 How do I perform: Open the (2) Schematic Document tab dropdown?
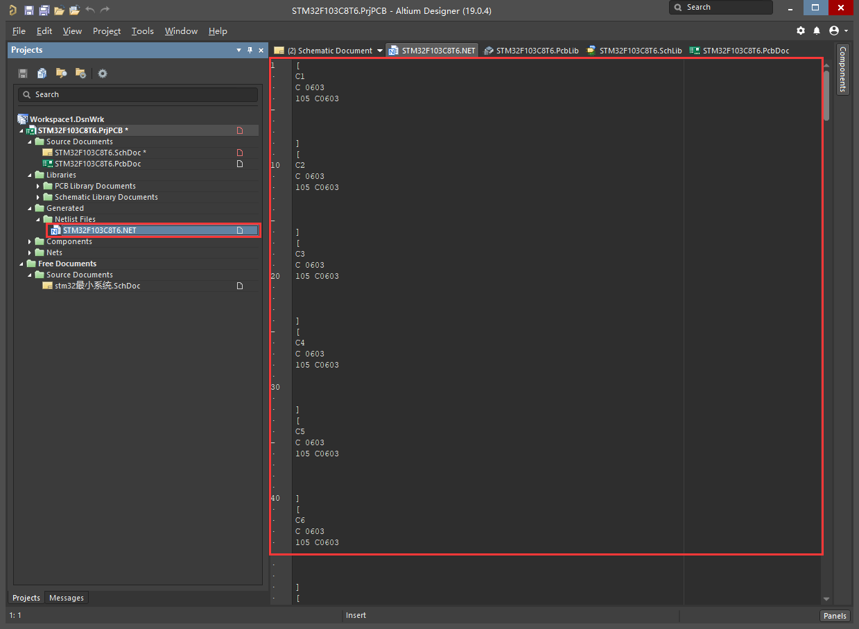[380, 51]
